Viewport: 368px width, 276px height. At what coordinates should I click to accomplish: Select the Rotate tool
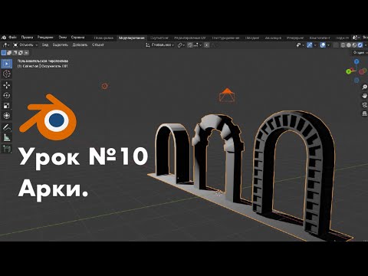coord(7,95)
